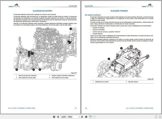
Task: Open the page number dropdown arrow
Action: (x=79, y=117)
